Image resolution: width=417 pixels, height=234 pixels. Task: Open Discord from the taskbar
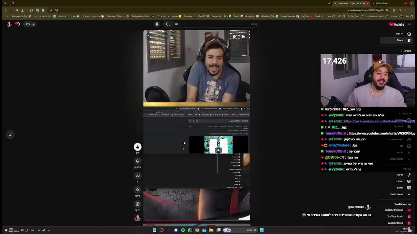click(176, 230)
